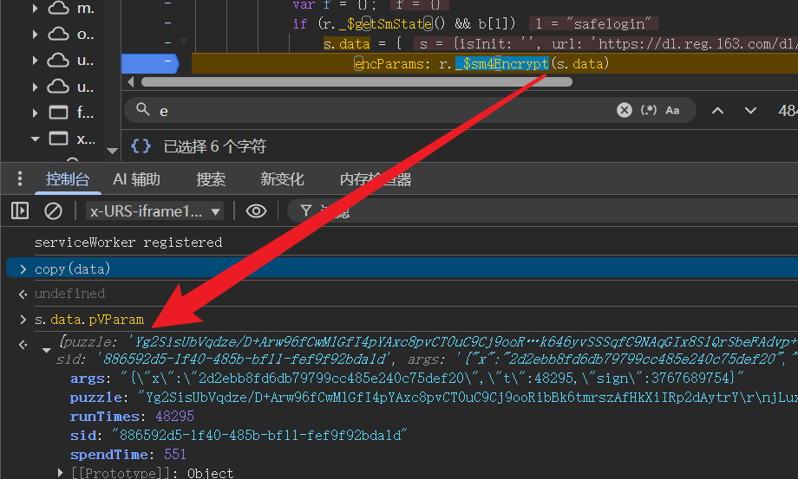798x479 pixels.
Task: Expand the 'm.' cloud tree node
Action: [x=35, y=8]
